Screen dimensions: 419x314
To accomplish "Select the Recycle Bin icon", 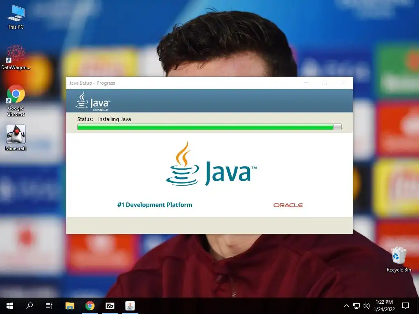I will [399, 260].
